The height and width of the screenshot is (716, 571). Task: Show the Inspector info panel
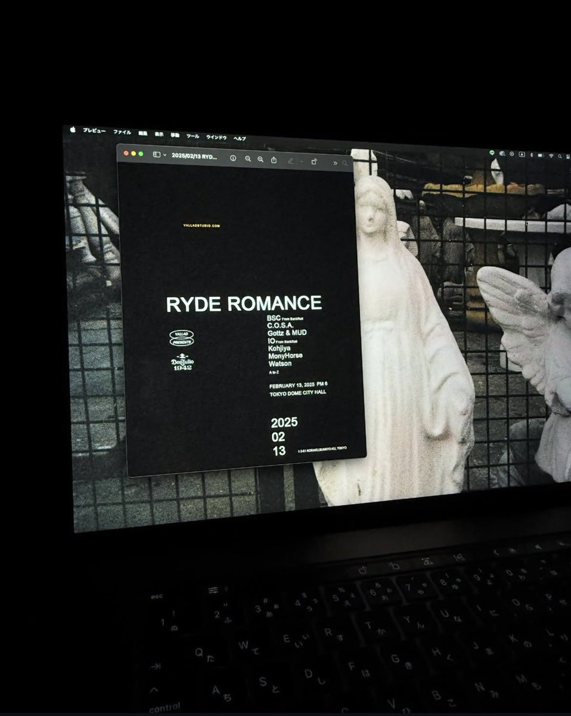point(233,158)
